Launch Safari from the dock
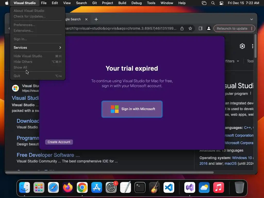Image resolution: width=264 pixels, height=198 pixels. (53, 187)
